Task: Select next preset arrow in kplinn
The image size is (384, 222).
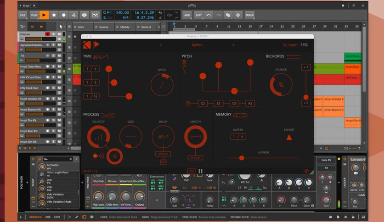Action: click(233, 45)
